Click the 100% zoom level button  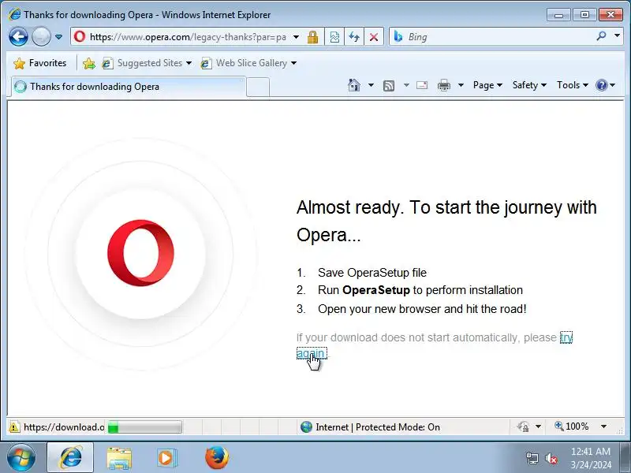click(x=572, y=426)
